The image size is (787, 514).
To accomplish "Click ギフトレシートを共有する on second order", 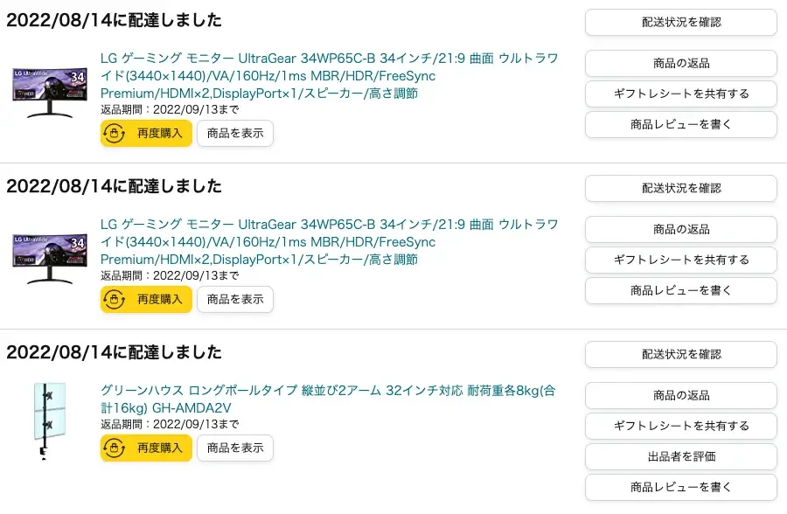I will (x=681, y=260).
